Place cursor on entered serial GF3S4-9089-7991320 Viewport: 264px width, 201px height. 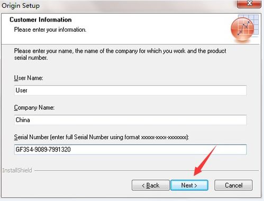click(x=43, y=149)
